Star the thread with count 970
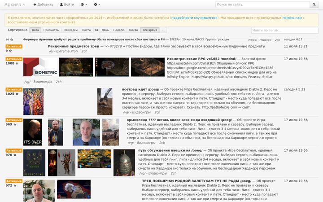This screenshot has width=323, height=202. click(x=15, y=155)
